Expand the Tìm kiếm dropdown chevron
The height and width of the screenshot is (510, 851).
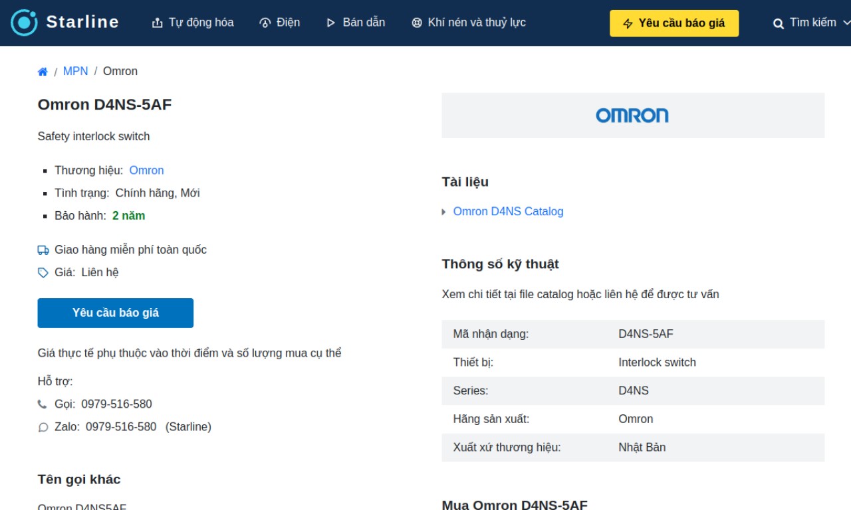click(x=846, y=23)
